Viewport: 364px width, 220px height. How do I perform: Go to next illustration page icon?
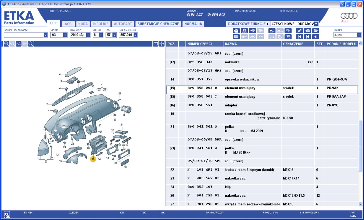tap(316, 31)
